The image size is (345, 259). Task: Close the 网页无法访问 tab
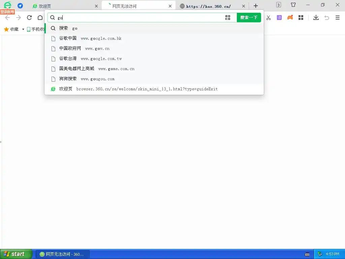pyautogui.click(x=170, y=6)
